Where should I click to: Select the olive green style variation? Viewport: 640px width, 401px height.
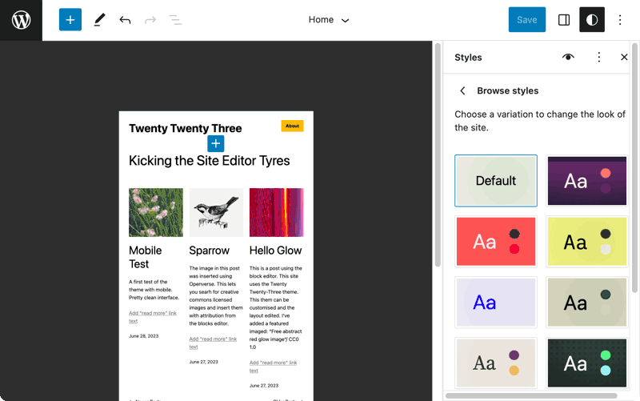tap(587, 303)
